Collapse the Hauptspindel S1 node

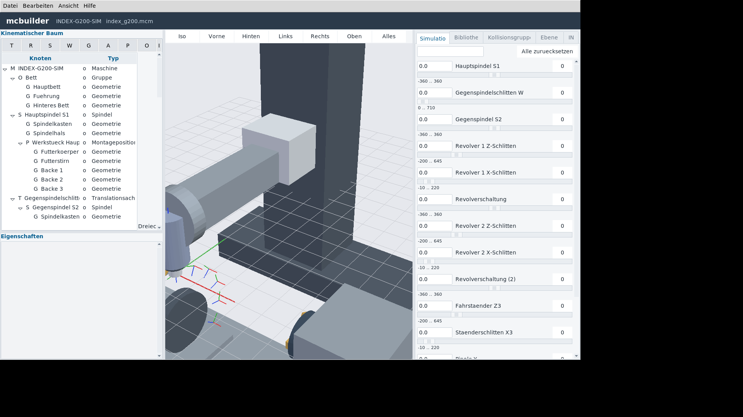13,115
